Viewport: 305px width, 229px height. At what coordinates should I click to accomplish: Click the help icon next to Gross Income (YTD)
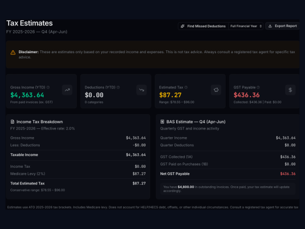48,87
